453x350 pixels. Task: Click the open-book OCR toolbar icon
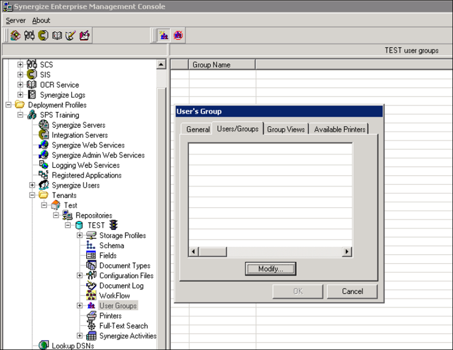click(x=57, y=35)
